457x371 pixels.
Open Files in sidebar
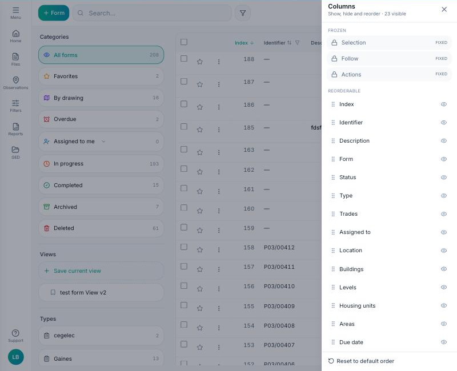tap(16, 59)
